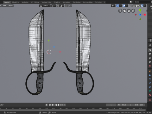Screen dimensions: 152x114
Task: Open the Object Constraints tab icon
Action: 150,87
